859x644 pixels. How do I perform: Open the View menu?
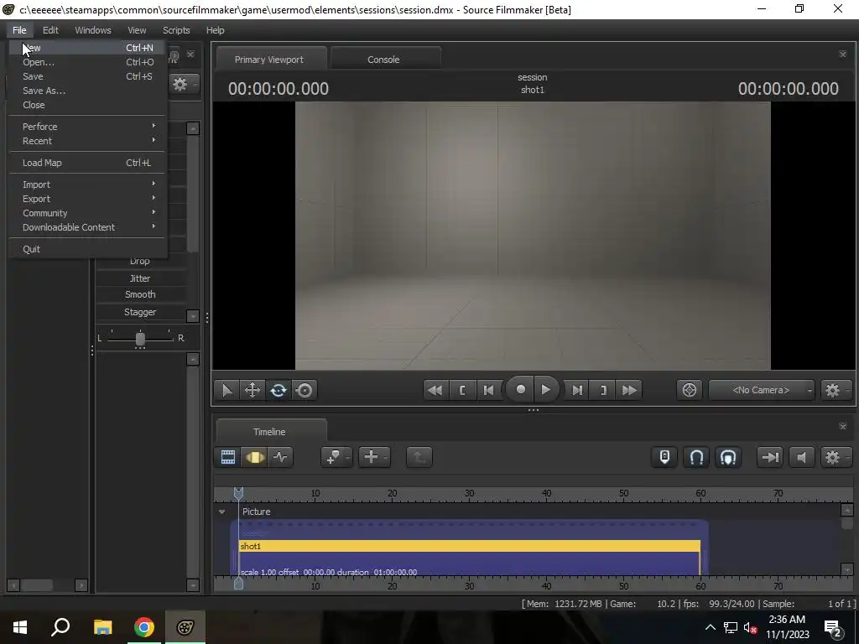click(x=137, y=30)
